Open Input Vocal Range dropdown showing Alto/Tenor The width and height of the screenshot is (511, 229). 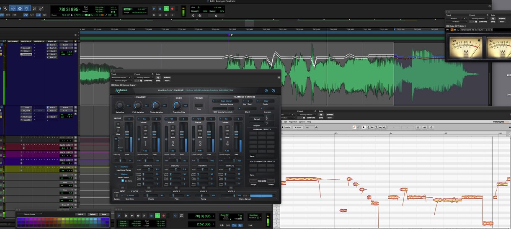[124, 167]
